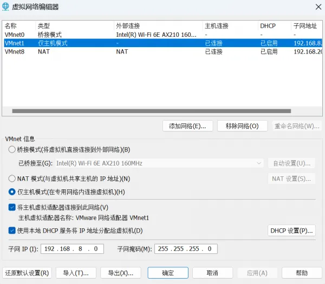Click the 取消 button

pos(212,273)
